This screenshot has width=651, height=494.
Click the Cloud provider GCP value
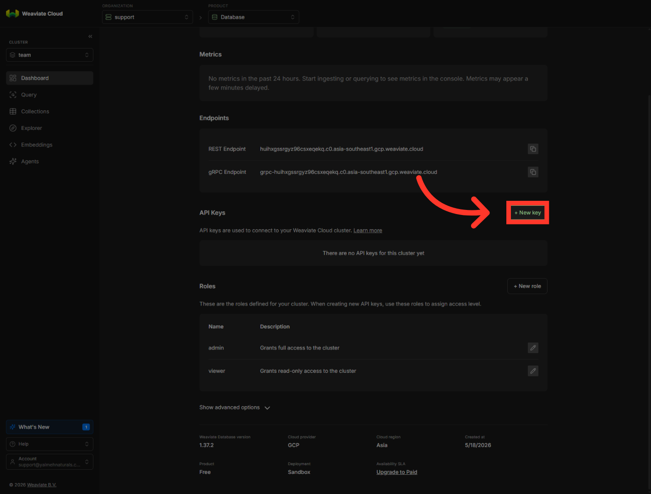coord(293,445)
